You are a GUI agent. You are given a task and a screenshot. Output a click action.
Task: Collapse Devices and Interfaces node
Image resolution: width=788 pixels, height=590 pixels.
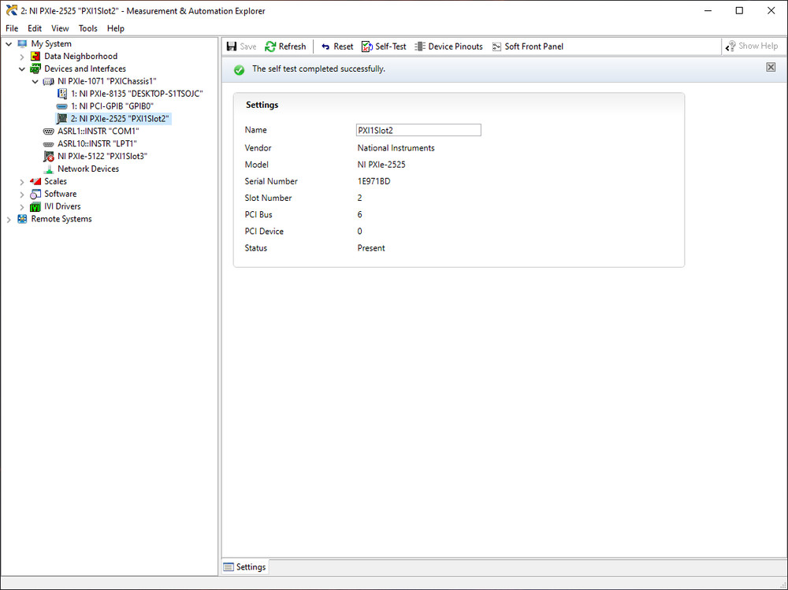point(21,69)
